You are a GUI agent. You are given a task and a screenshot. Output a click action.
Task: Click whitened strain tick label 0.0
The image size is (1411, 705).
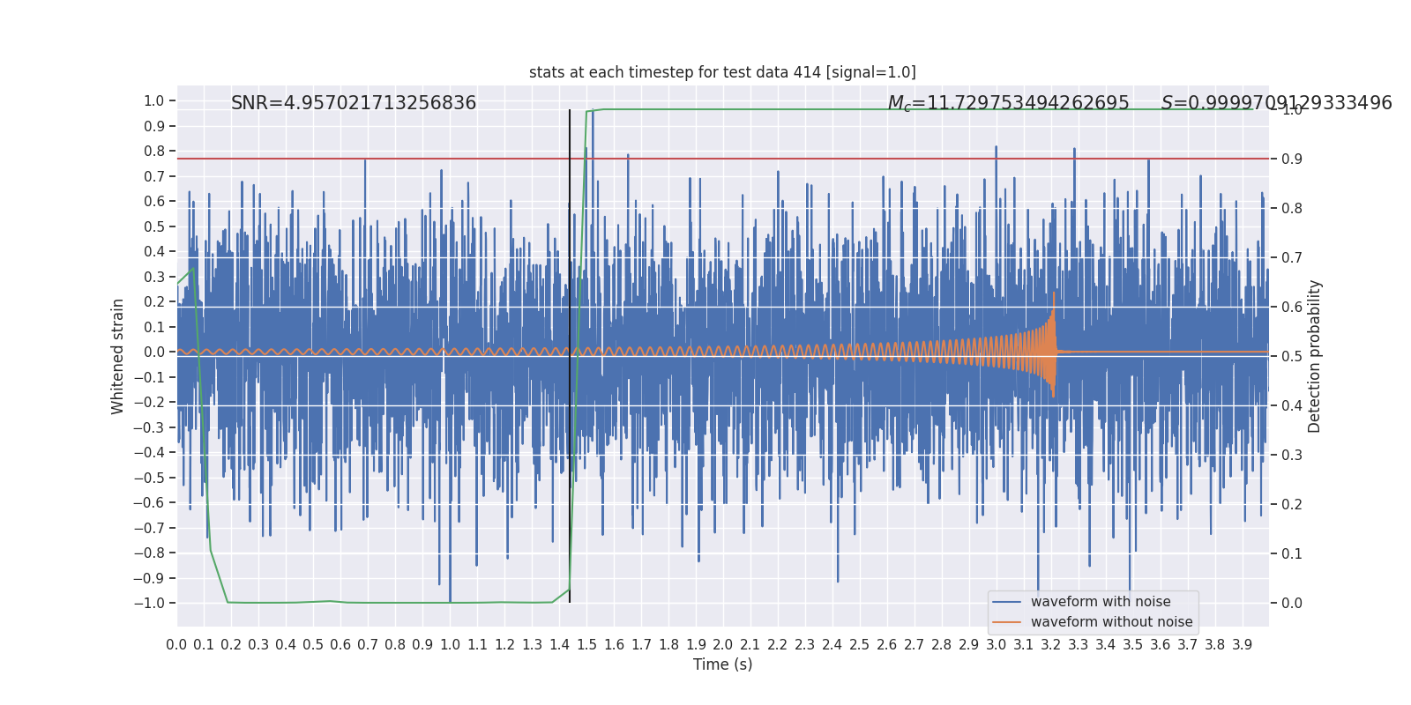(154, 352)
